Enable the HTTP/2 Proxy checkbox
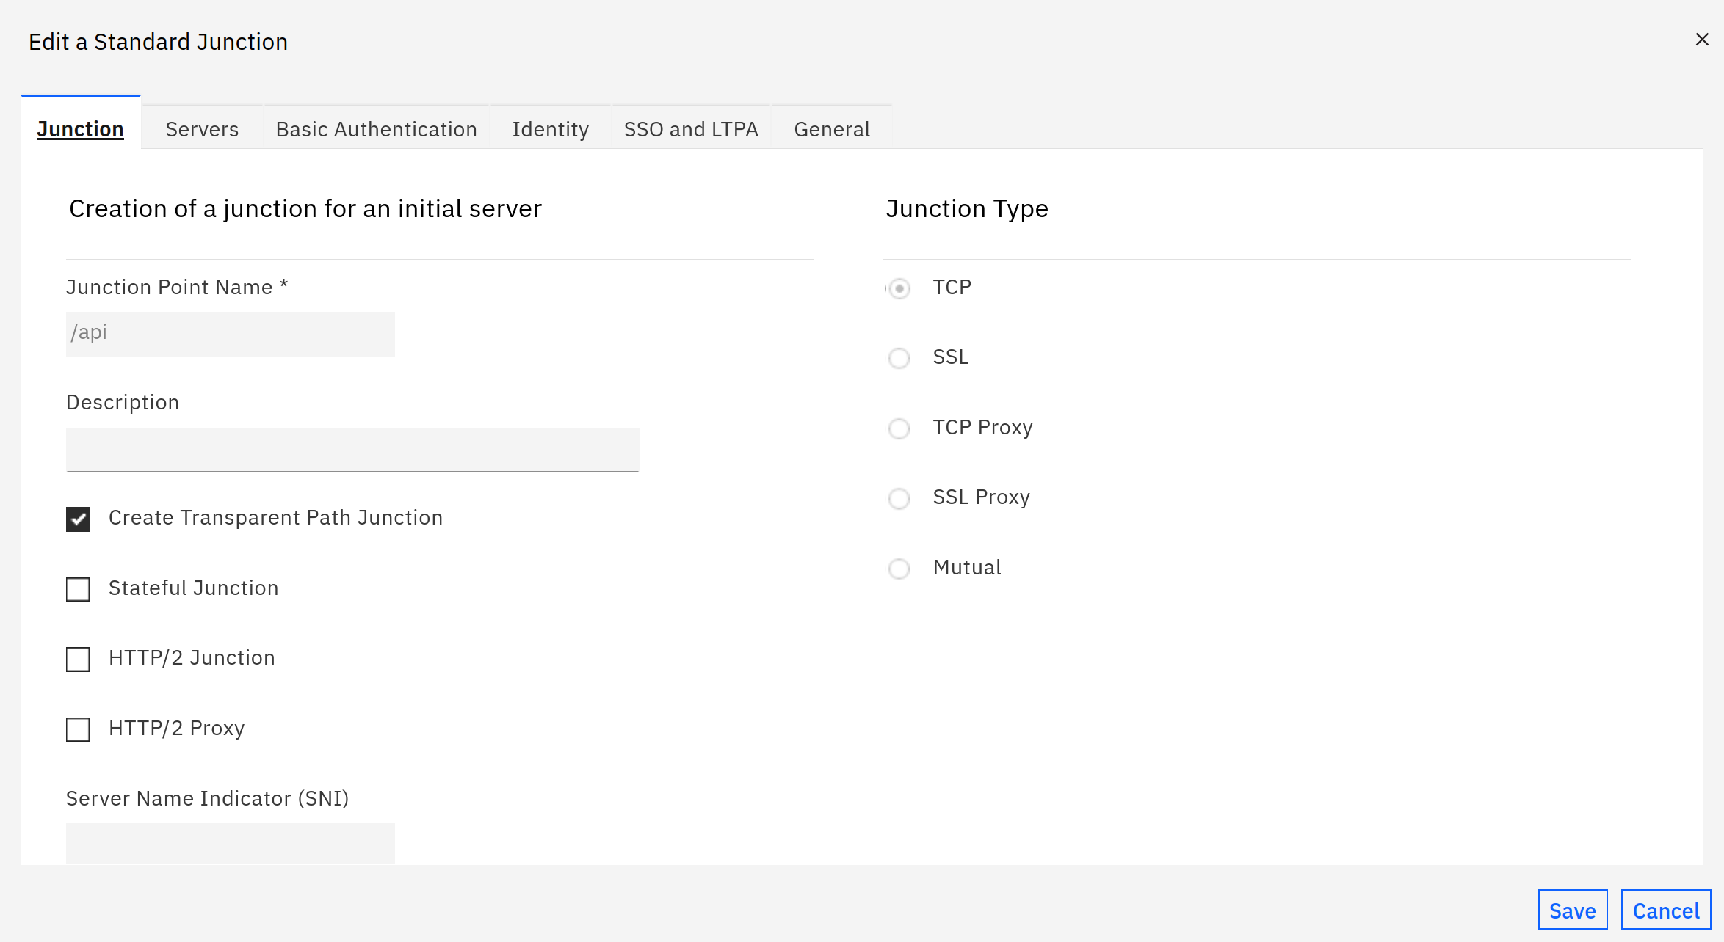1724x942 pixels. point(79,729)
